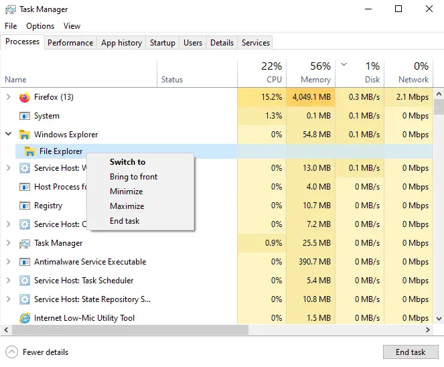Open the Options menu

pyautogui.click(x=40, y=26)
